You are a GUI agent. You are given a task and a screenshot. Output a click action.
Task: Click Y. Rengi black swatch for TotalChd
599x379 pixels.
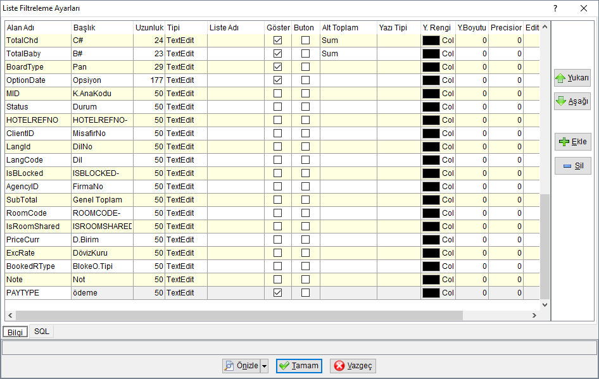coord(431,40)
